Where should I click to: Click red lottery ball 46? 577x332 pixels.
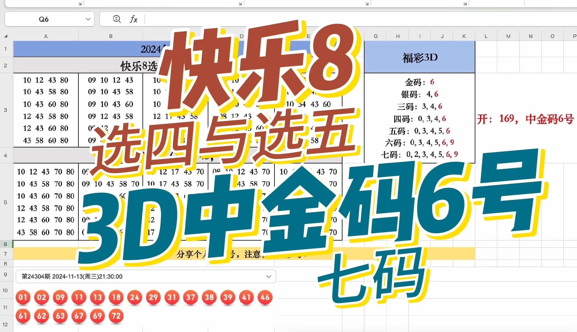pyautogui.click(x=265, y=297)
